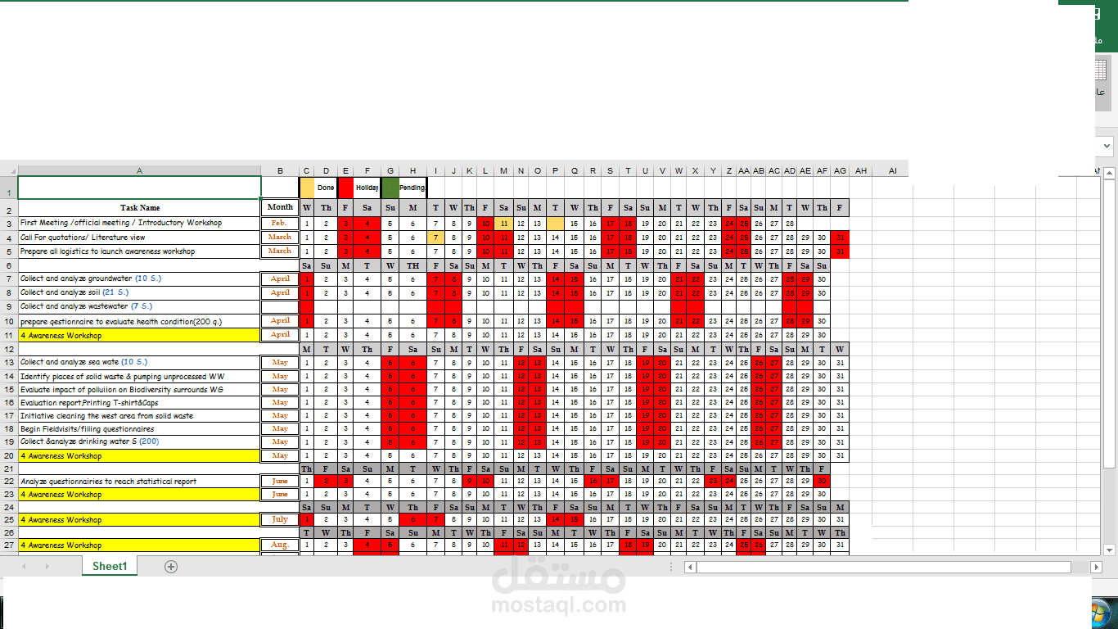Select 'Identify places of solid waste' cell
The width and height of the screenshot is (1118, 629).
click(139, 376)
